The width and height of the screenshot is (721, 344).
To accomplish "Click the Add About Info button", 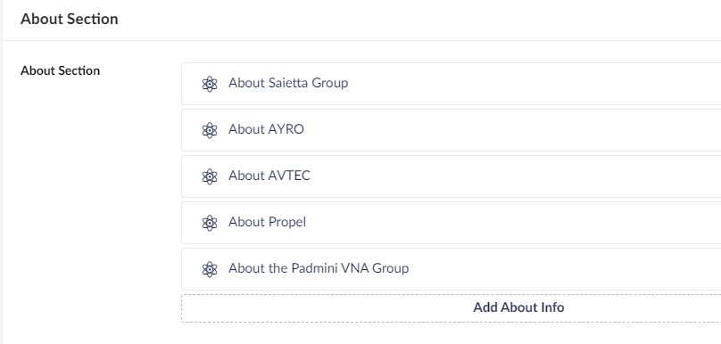I will point(518,307).
